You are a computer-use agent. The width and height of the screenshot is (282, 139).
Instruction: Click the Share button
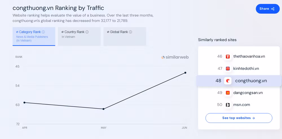tap(268, 9)
